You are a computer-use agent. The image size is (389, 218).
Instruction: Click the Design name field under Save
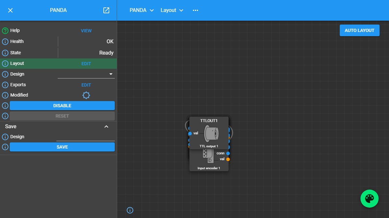coord(86,137)
